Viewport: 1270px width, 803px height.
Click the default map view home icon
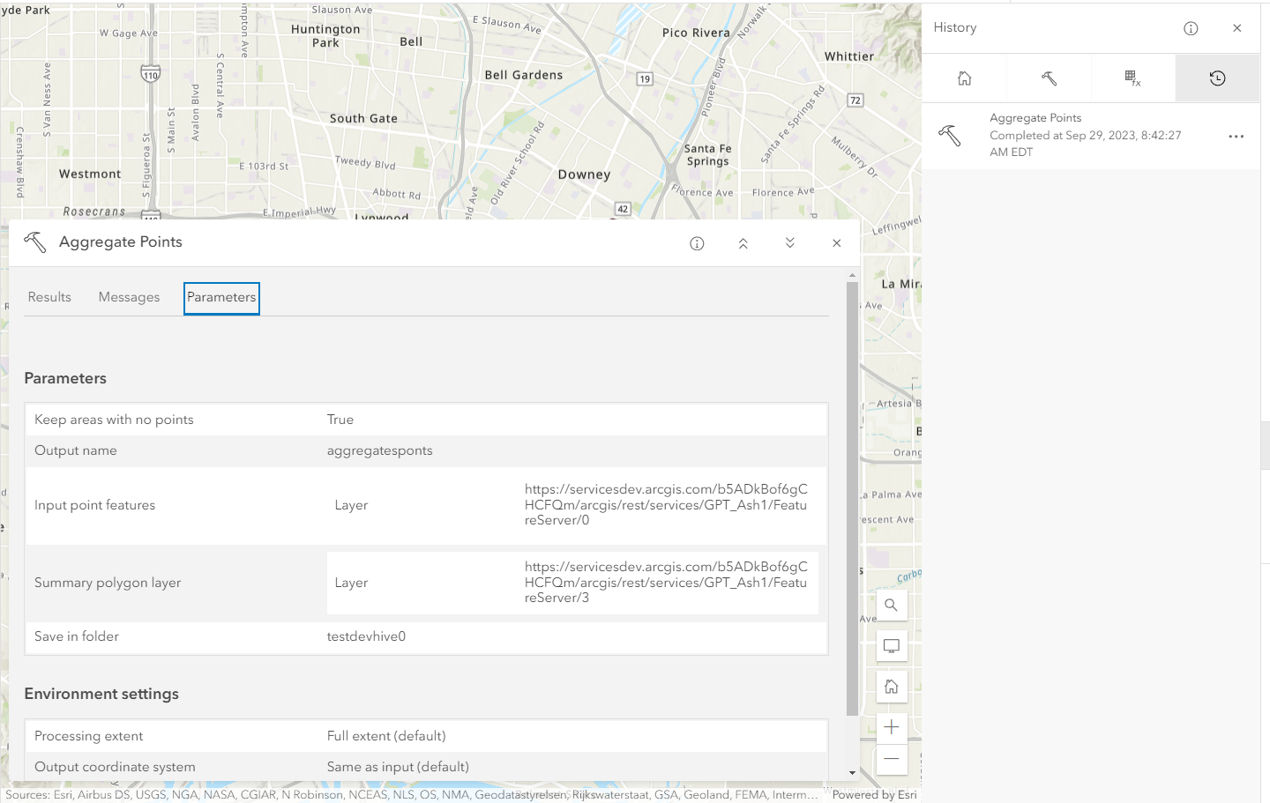click(x=892, y=686)
